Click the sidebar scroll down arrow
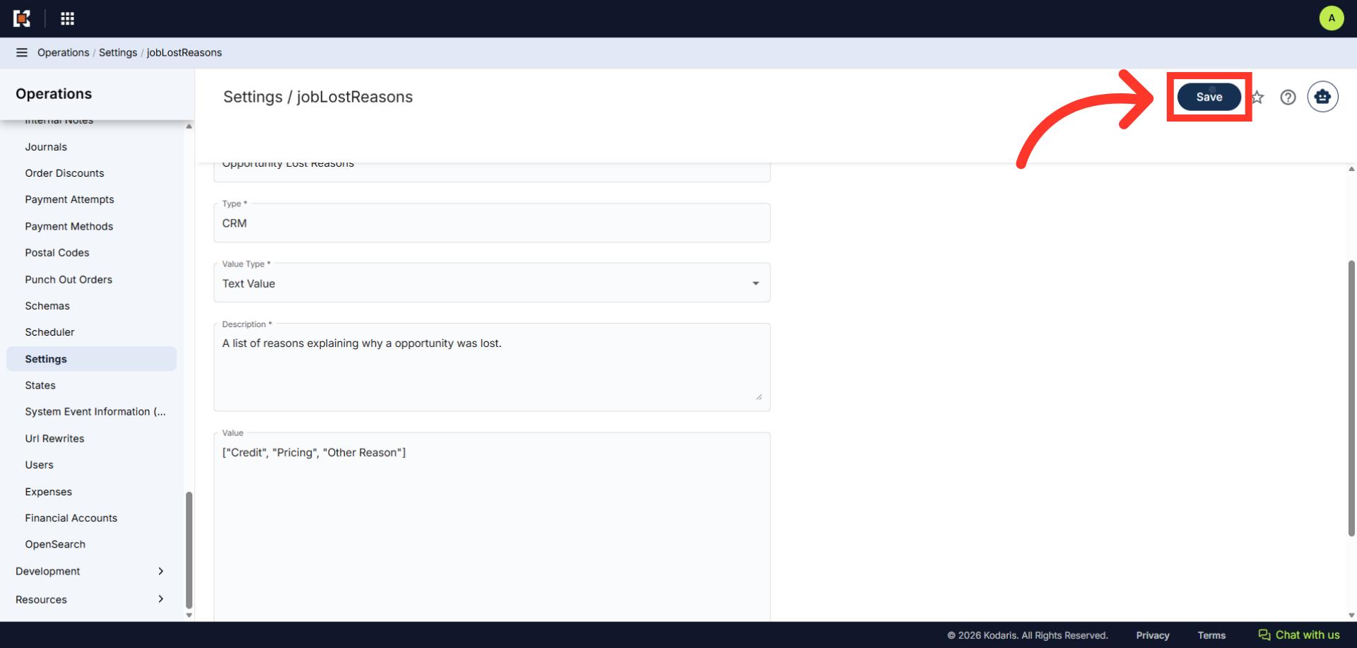Screen dimensions: 1357x648 pyautogui.click(x=189, y=615)
